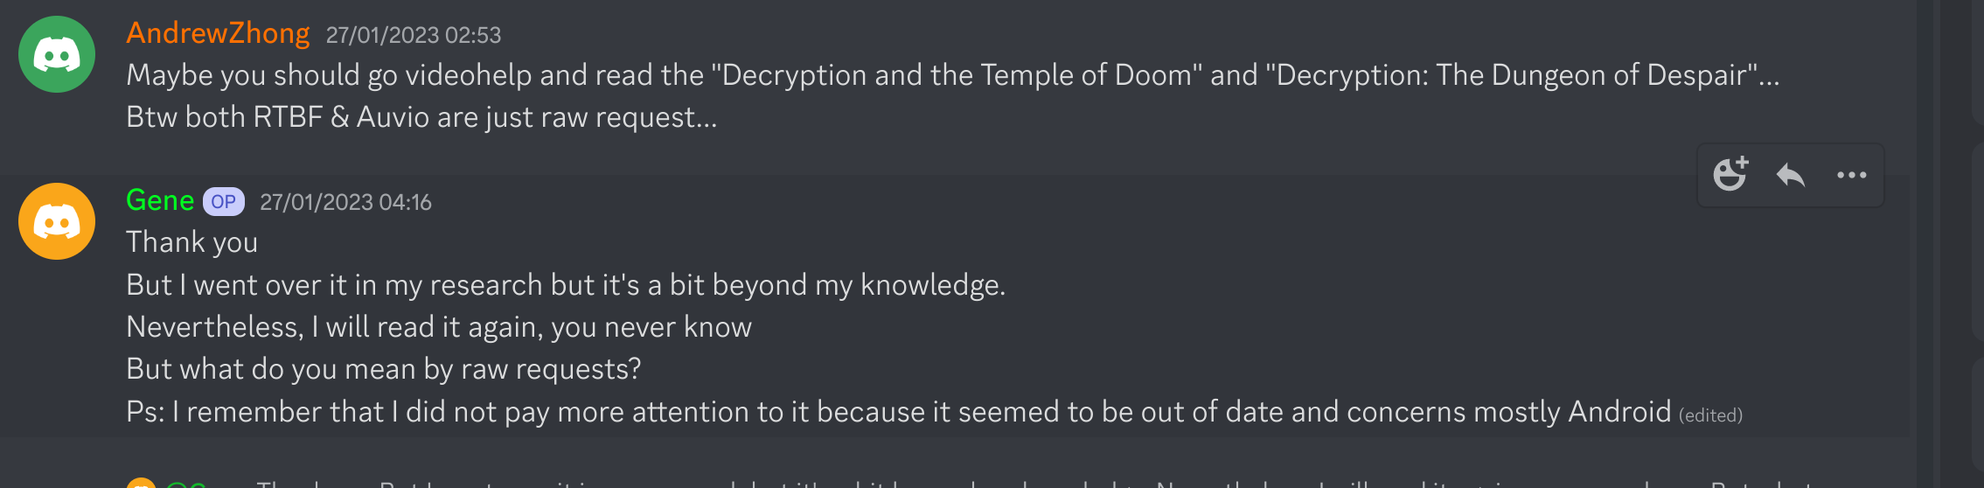
Task: Click "what do you mean by raw requests?" line
Action: pyautogui.click(x=383, y=369)
